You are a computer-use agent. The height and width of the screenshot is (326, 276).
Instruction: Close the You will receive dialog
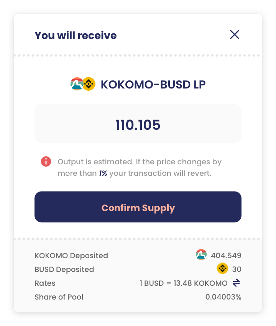(234, 34)
